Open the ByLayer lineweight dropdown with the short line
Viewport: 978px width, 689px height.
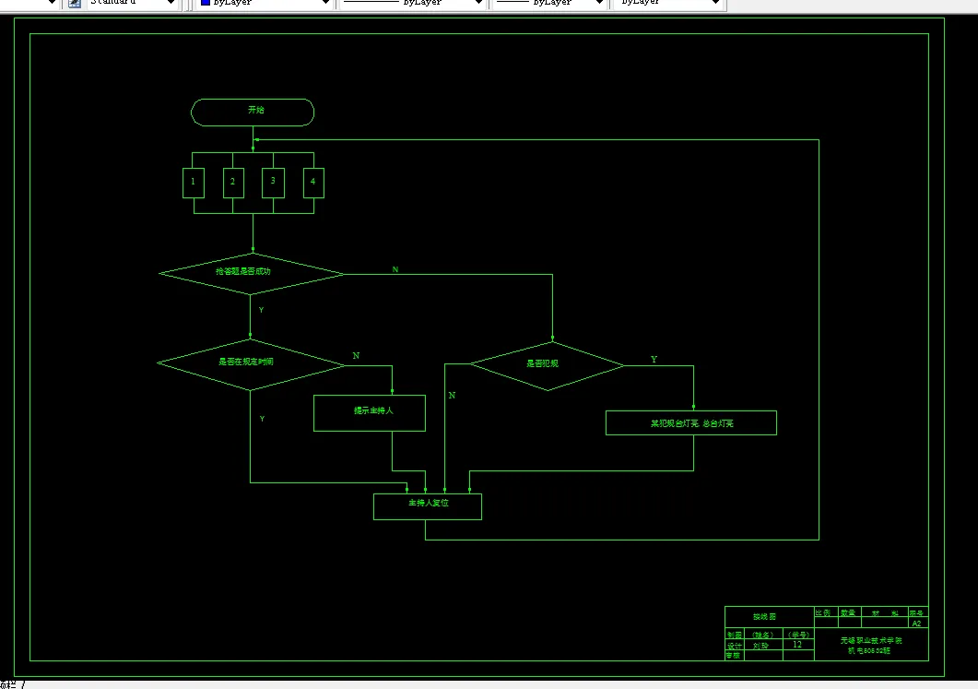(x=550, y=3)
